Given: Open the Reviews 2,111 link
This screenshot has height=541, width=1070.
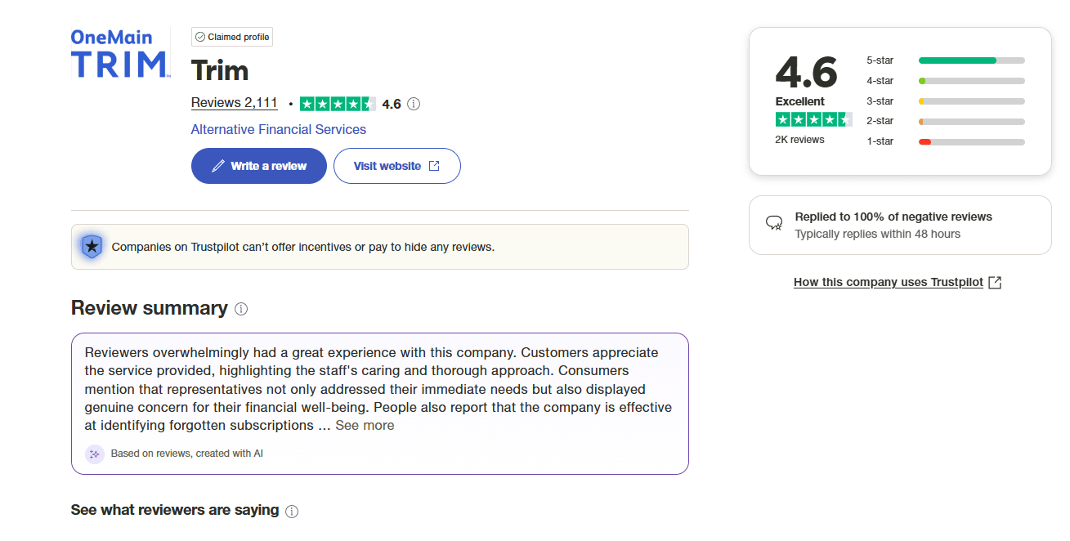Looking at the screenshot, I should coord(235,103).
